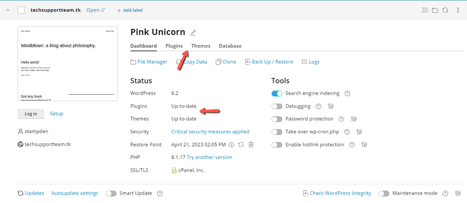Collapse the techsupportteam.tk site card
The image size is (467, 203).
pyautogui.click(x=8, y=10)
